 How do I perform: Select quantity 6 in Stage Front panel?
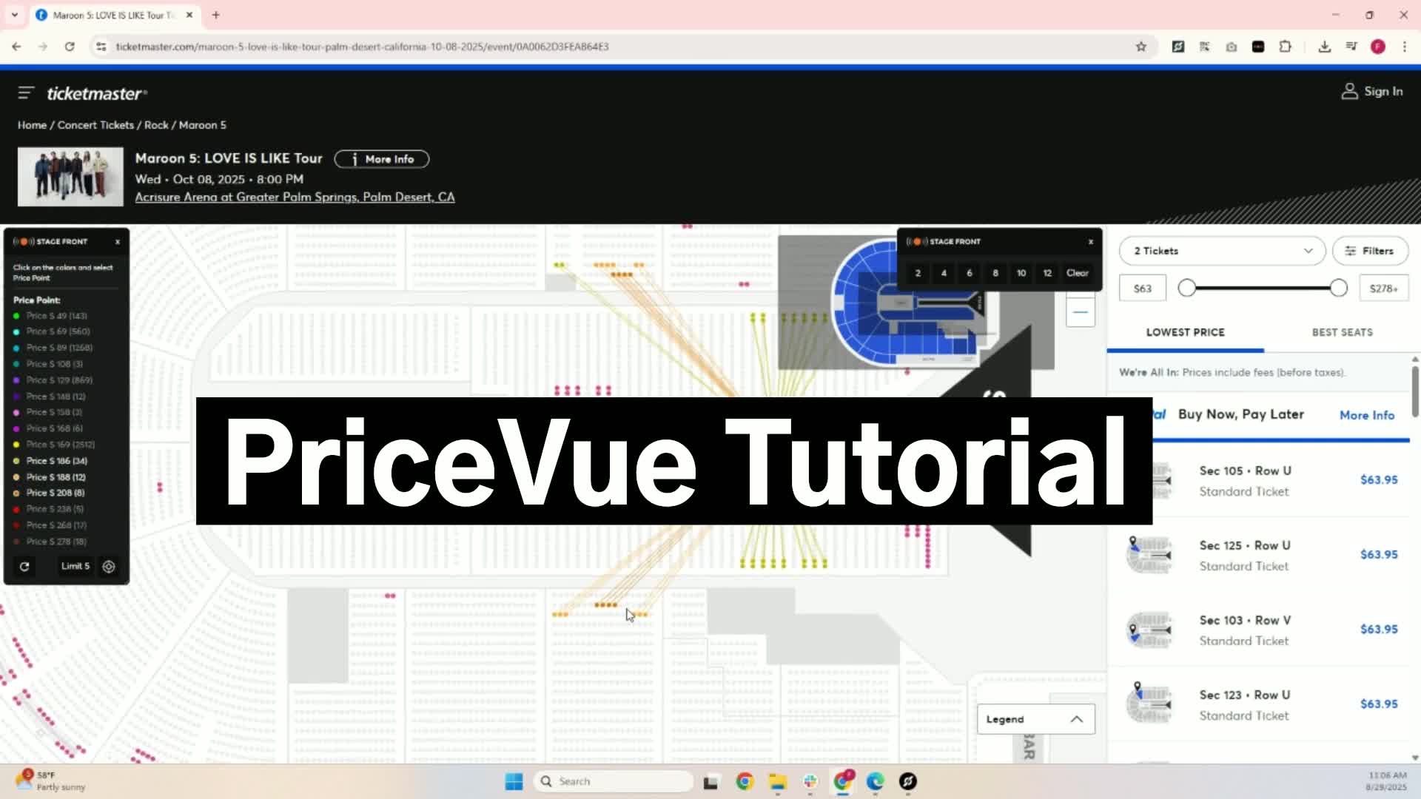tap(970, 273)
